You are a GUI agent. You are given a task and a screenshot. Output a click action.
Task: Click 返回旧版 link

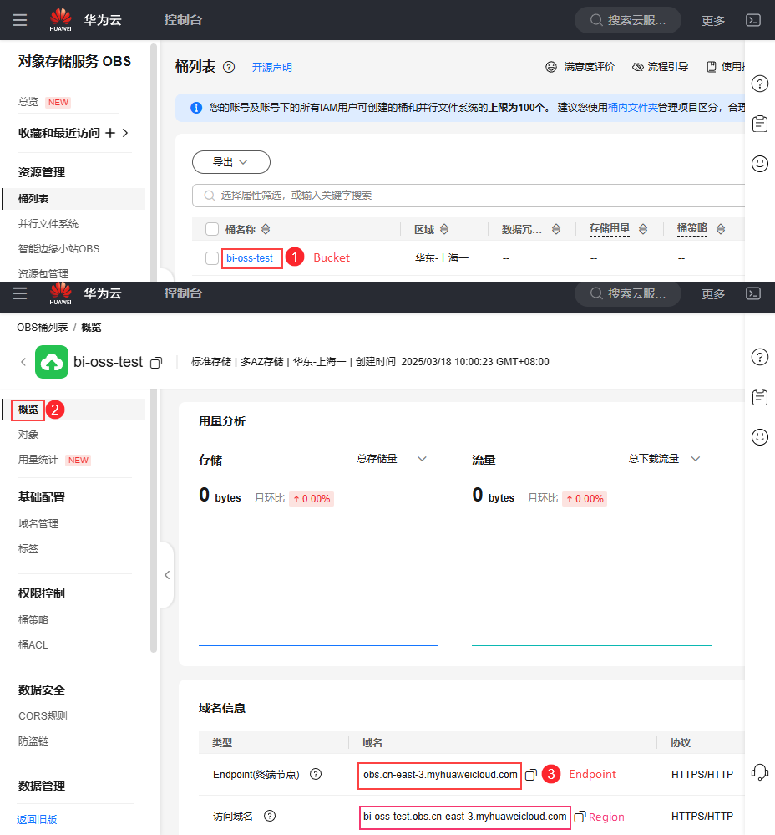[37, 820]
